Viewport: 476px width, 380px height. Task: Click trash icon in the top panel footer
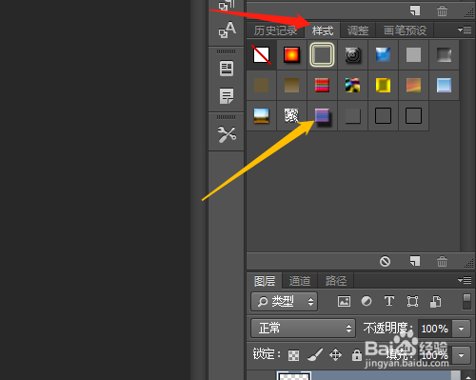pos(442,11)
